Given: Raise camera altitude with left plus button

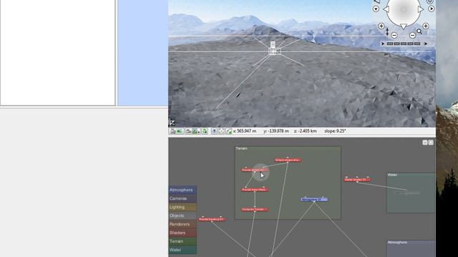Looking at the screenshot, I should click(x=381, y=26).
